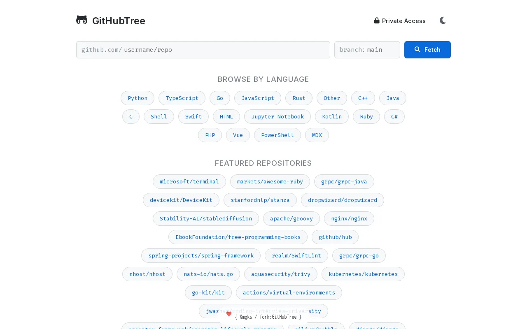Open aquasecurity/trivy repository
Image resolution: width=527 pixels, height=329 pixels.
(x=281, y=274)
